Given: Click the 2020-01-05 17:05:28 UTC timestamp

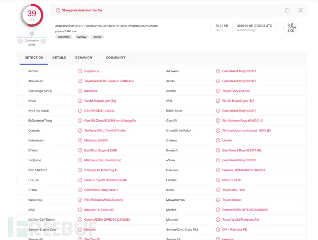Looking at the screenshot, I should (254, 26).
